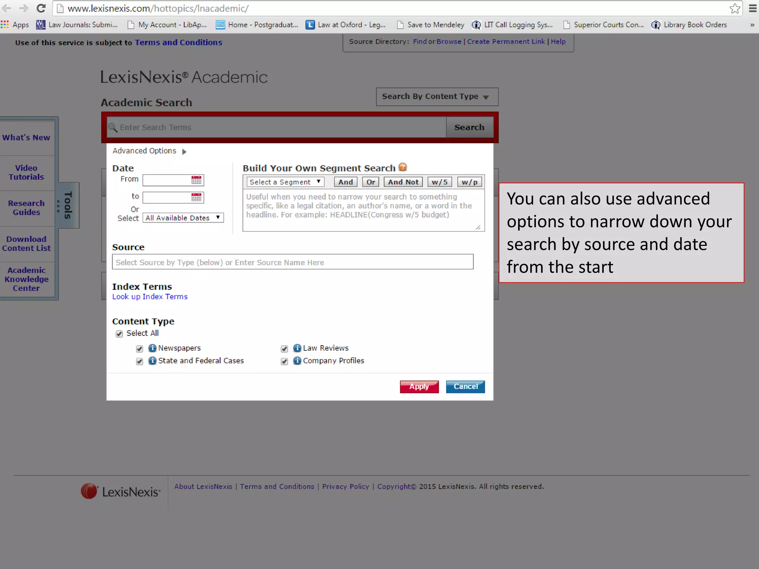Open Copyright footer link
Screen dimensions: 759x569
(397, 486)
